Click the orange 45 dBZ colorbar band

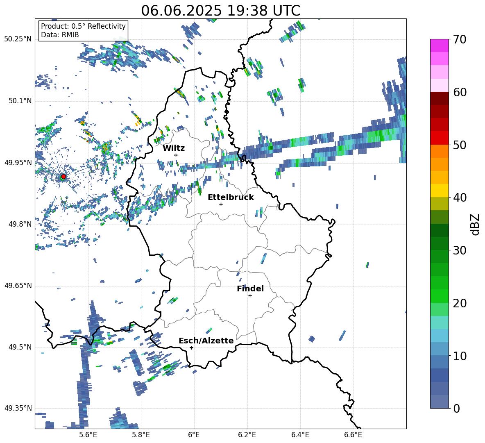point(439,164)
